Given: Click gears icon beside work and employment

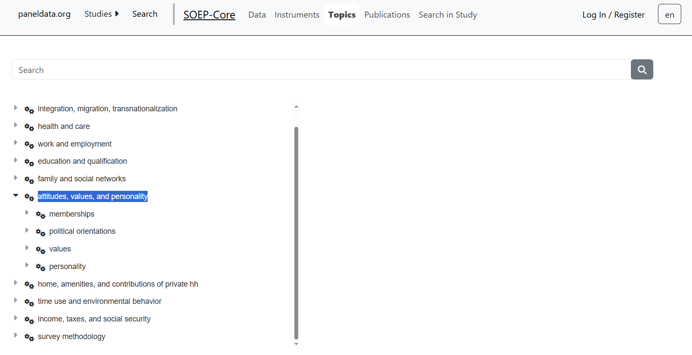Looking at the screenshot, I should coord(29,145).
